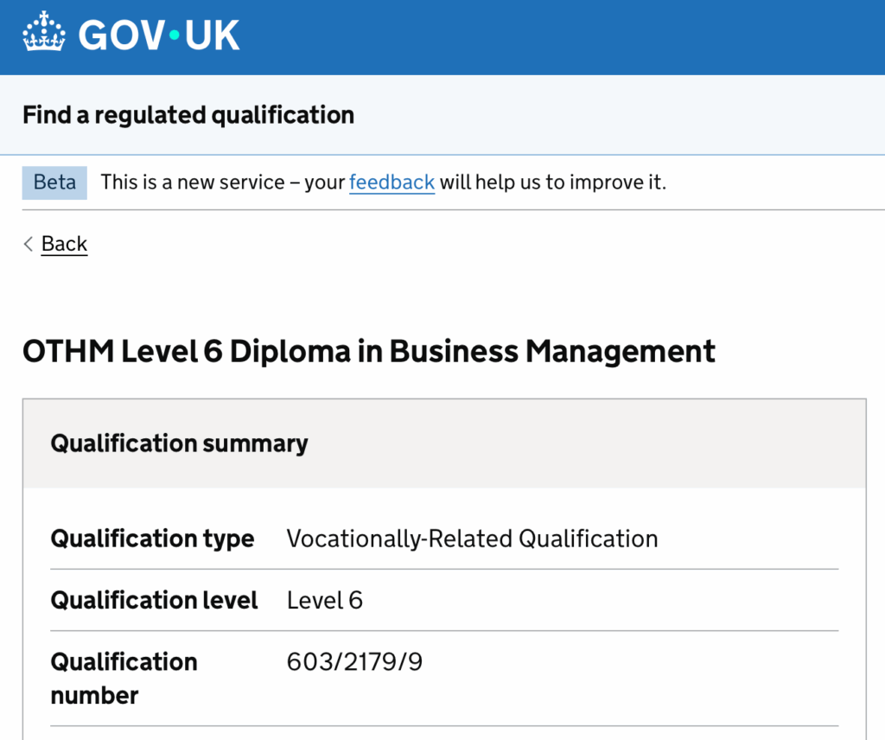This screenshot has width=885, height=740.
Task: Select the qualification number 603/2179/9
Action: click(354, 662)
